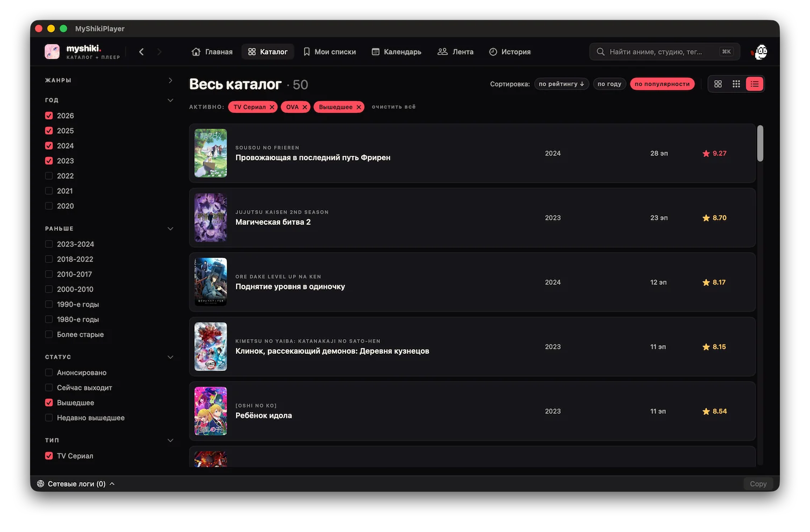
Task: Switch to list view
Action: tap(755, 84)
